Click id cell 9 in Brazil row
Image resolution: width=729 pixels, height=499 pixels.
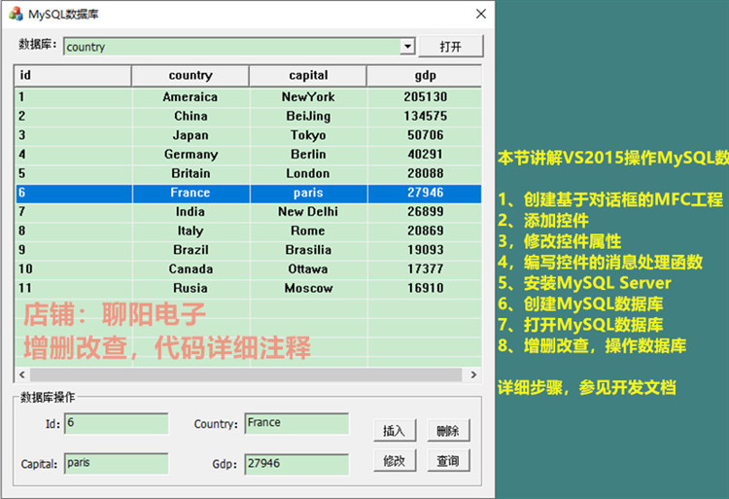point(74,250)
